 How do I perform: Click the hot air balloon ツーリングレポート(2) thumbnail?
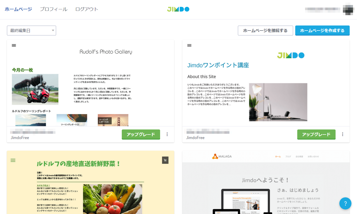click(72, 120)
